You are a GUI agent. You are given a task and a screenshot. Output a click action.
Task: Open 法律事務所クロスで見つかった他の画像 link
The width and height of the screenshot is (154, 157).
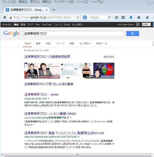(x=49, y=84)
